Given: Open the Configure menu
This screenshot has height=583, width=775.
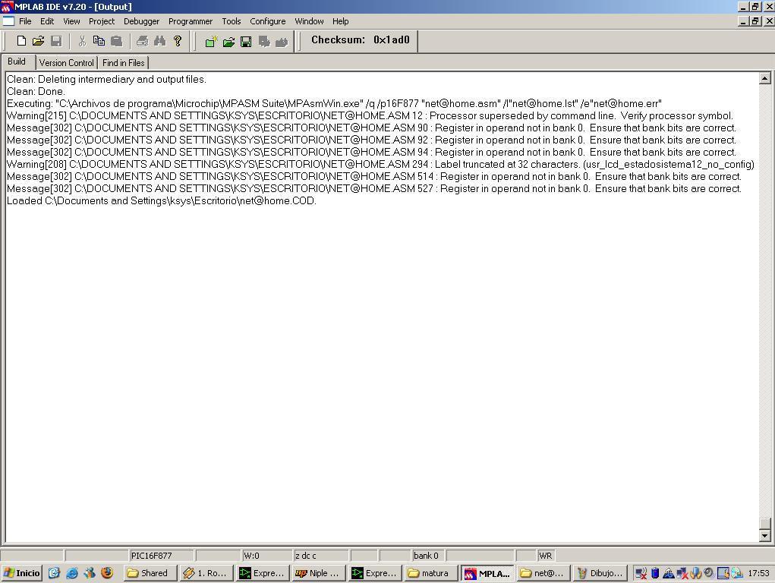Looking at the screenshot, I should (x=267, y=21).
